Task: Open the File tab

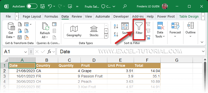Action: pyautogui.click(x=8, y=17)
